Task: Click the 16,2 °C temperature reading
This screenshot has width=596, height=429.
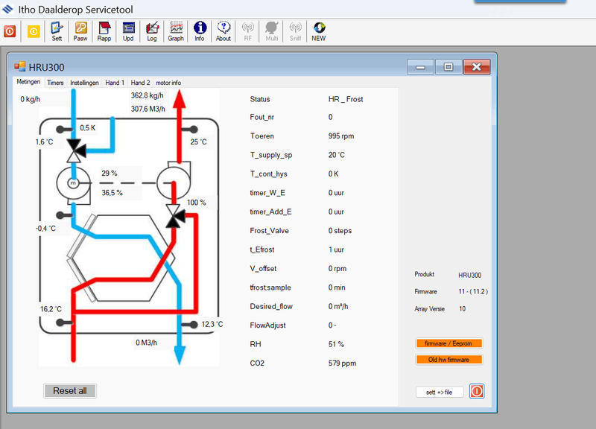Action: tap(51, 309)
